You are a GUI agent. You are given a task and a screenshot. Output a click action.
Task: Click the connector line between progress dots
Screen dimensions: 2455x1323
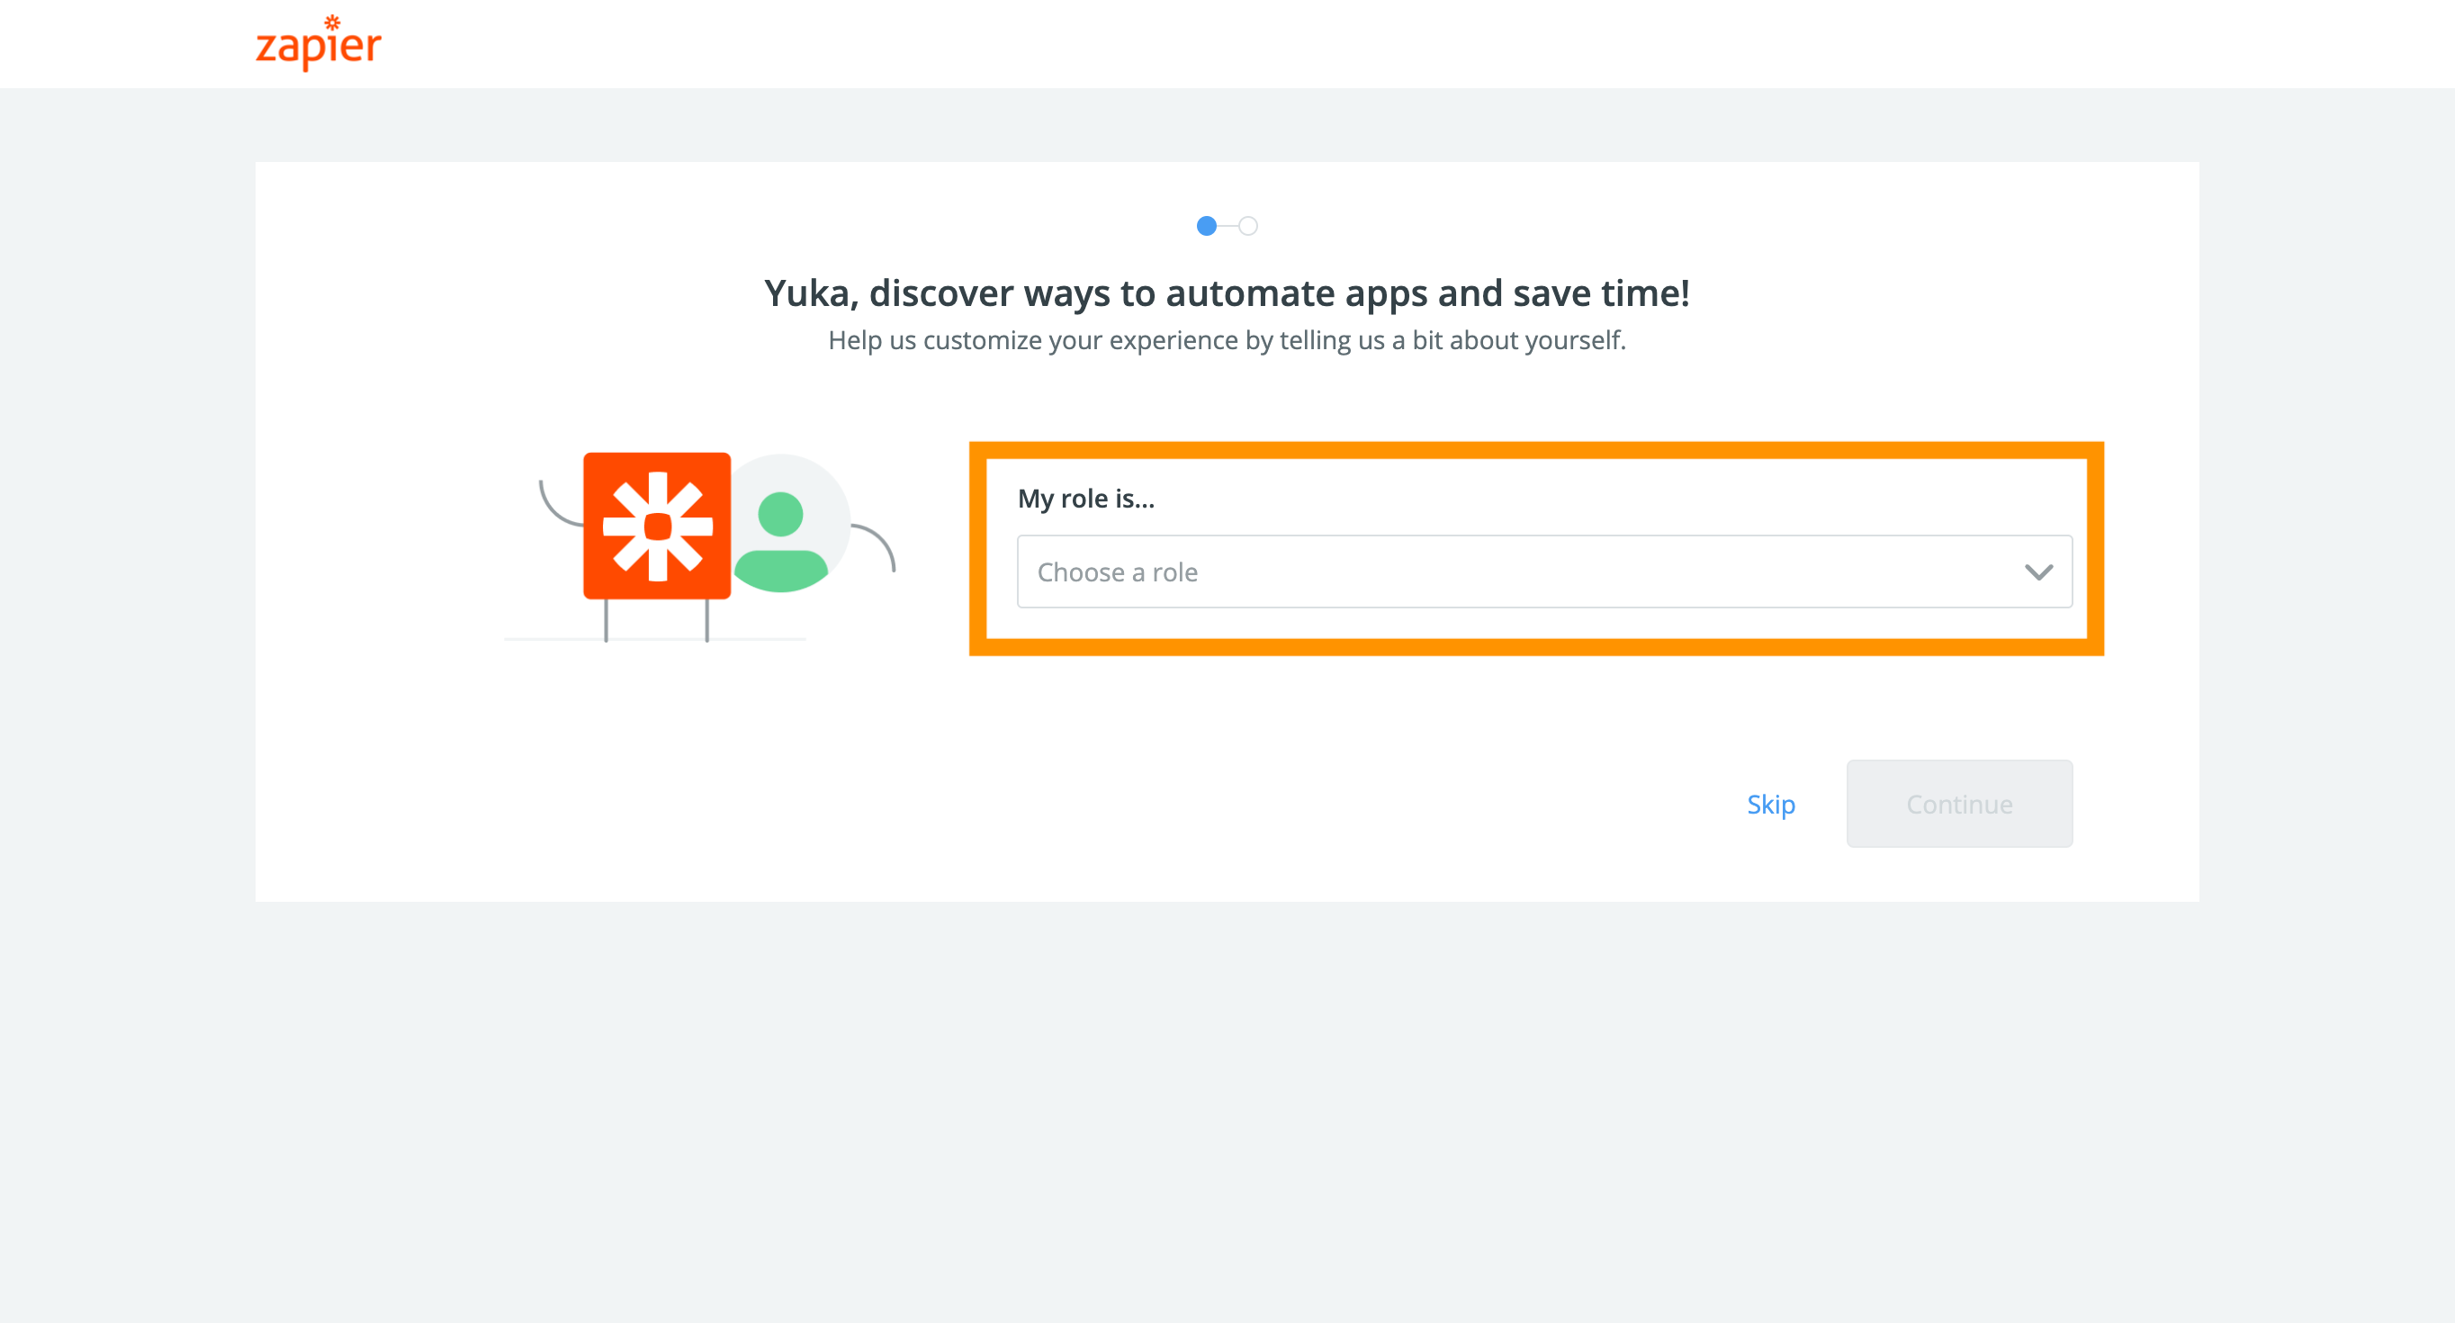[x=1227, y=226]
